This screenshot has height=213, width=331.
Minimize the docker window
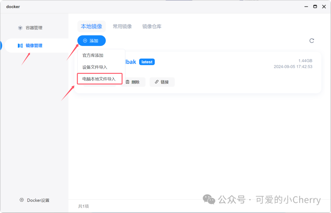click(x=306, y=7)
